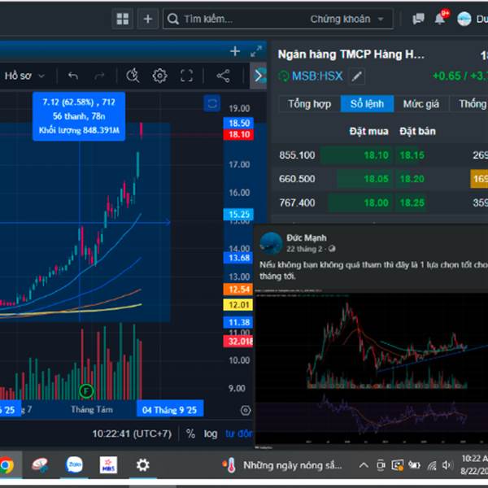Add a new workspace with plus button
488x488 pixels.
pos(148,19)
